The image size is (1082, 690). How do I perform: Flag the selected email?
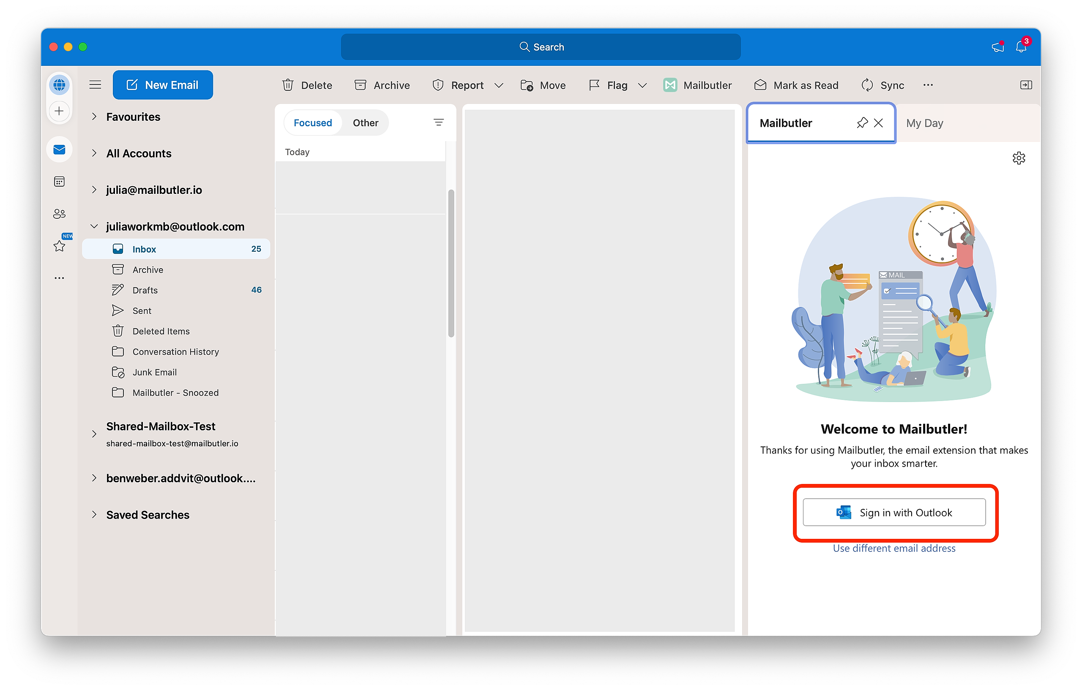click(x=608, y=85)
